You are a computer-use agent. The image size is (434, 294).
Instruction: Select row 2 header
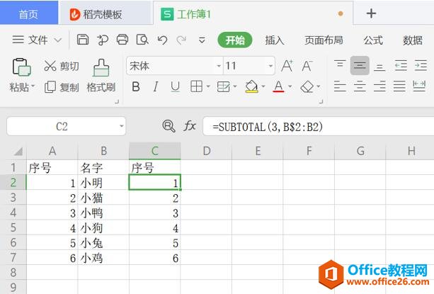(x=13, y=183)
